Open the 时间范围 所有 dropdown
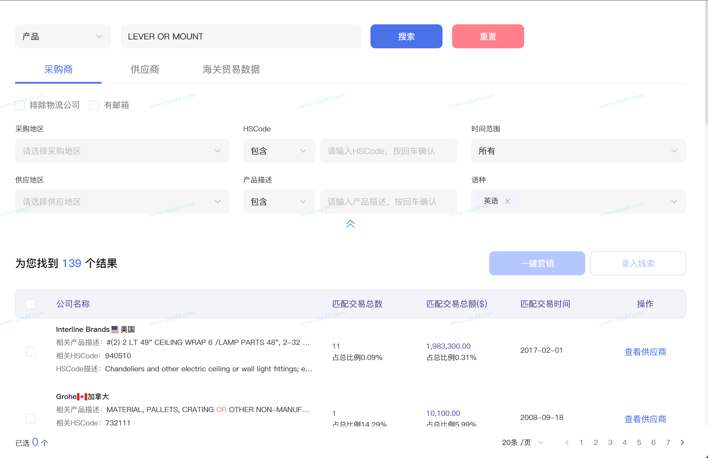This screenshot has width=708, height=458. [x=578, y=151]
